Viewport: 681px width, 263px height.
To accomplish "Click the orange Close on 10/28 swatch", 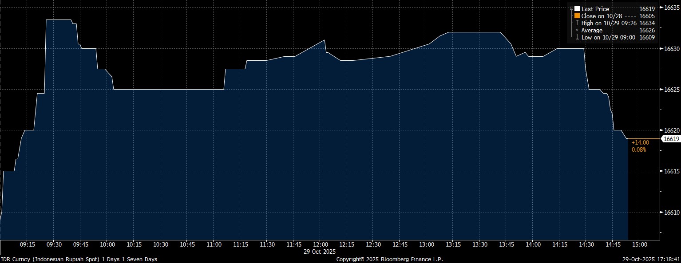I will pos(577,16).
